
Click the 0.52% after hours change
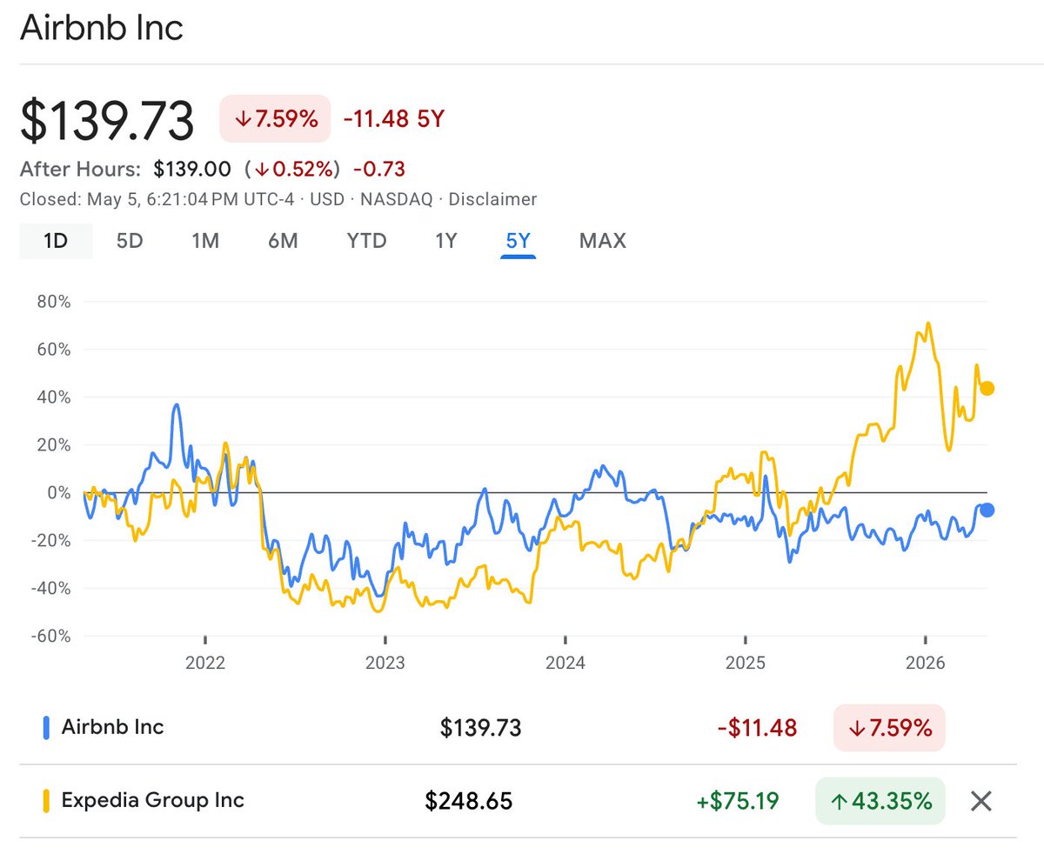(x=291, y=169)
